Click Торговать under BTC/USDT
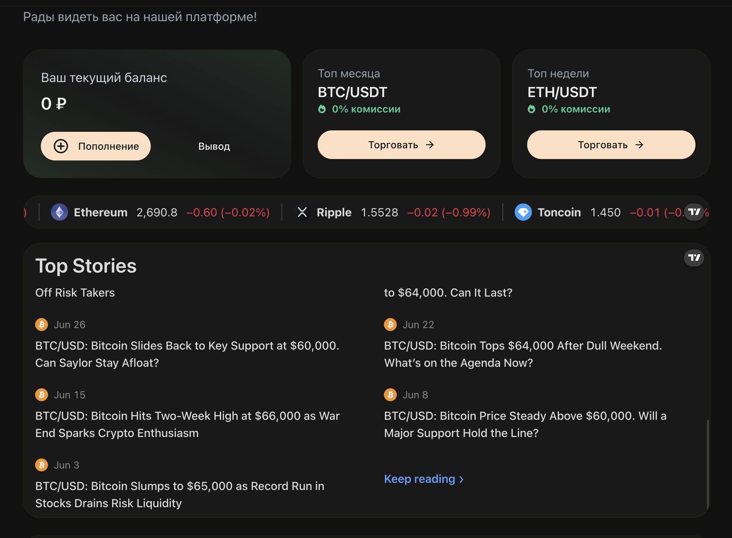 point(401,145)
